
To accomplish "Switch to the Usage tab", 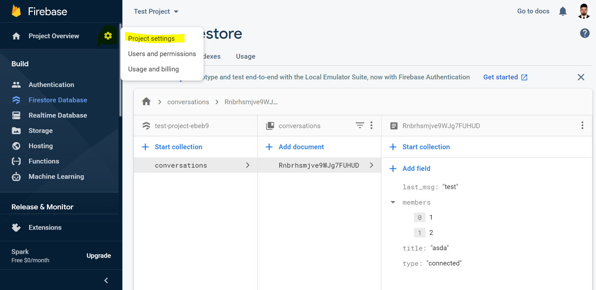I will pos(245,56).
